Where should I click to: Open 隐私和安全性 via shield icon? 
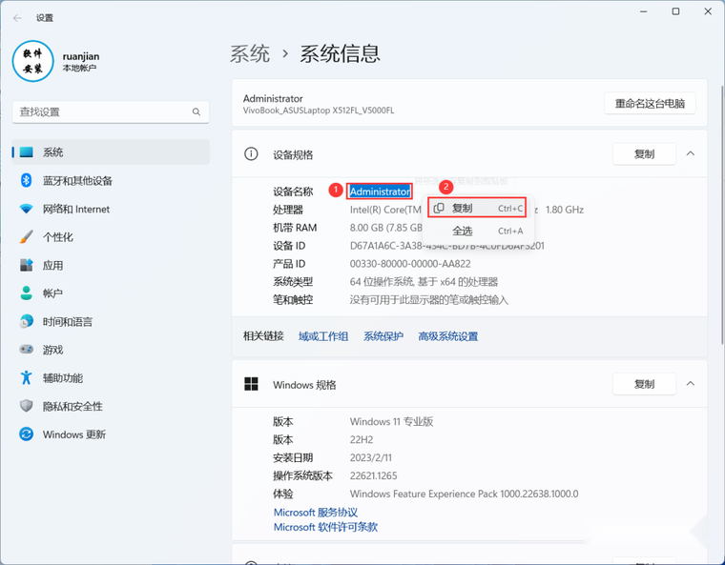27,406
